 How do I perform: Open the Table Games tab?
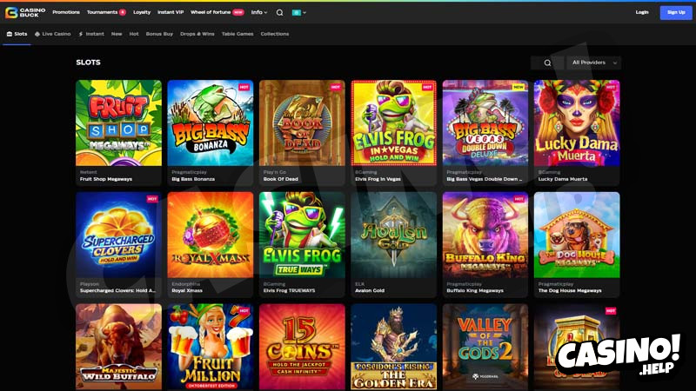238,34
